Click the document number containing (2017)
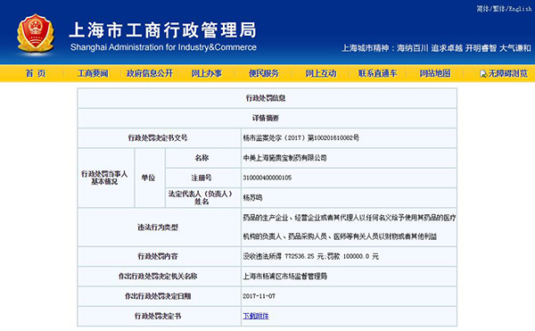The width and height of the screenshot is (535, 331). point(301,138)
